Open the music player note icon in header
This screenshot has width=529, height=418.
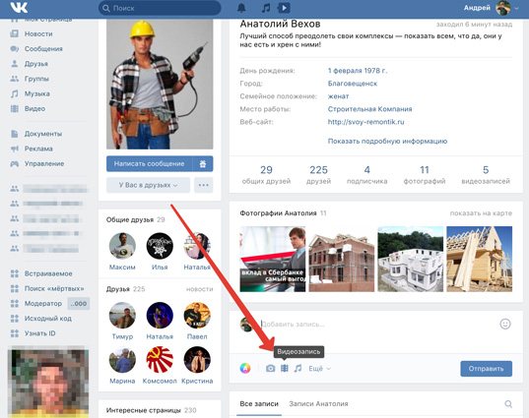pos(266,8)
